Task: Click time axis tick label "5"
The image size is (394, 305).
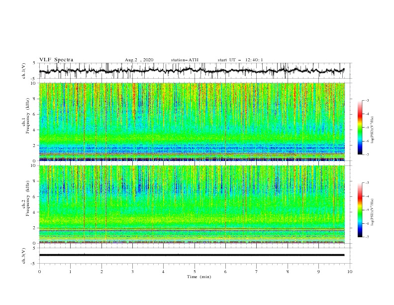Action: pos(195,272)
